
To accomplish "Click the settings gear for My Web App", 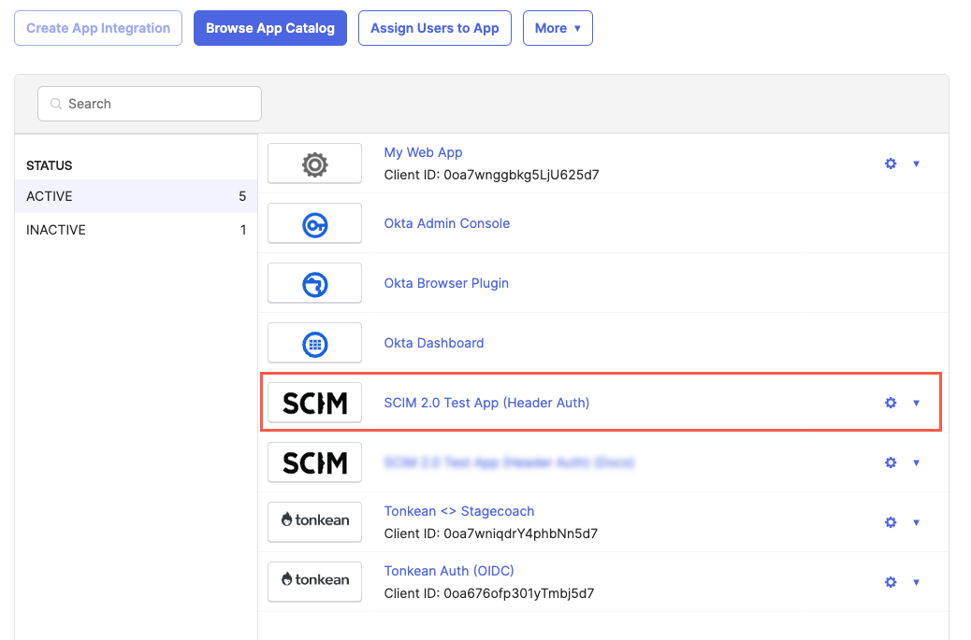I will (x=890, y=163).
